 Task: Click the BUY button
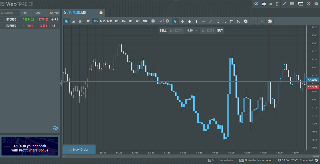[220, 30]
